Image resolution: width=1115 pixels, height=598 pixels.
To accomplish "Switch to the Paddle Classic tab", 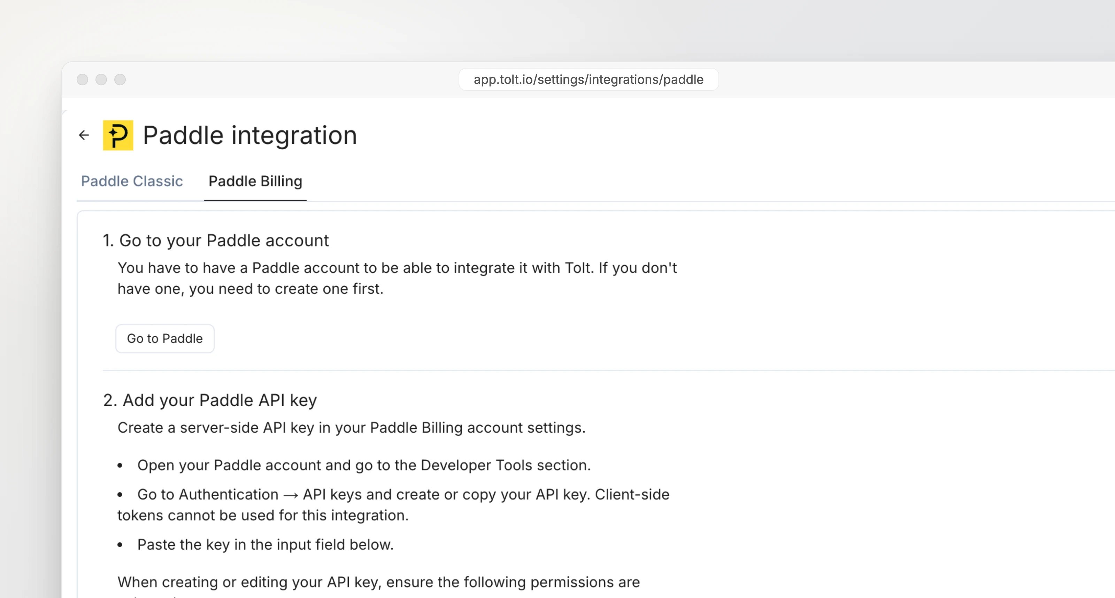I will (132, 181).
